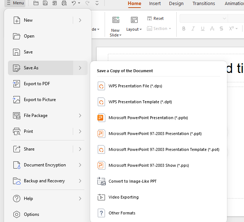Click the Reset button in ribbon
This screenshot has height=222, width=244.
click(x=155, y=18)
